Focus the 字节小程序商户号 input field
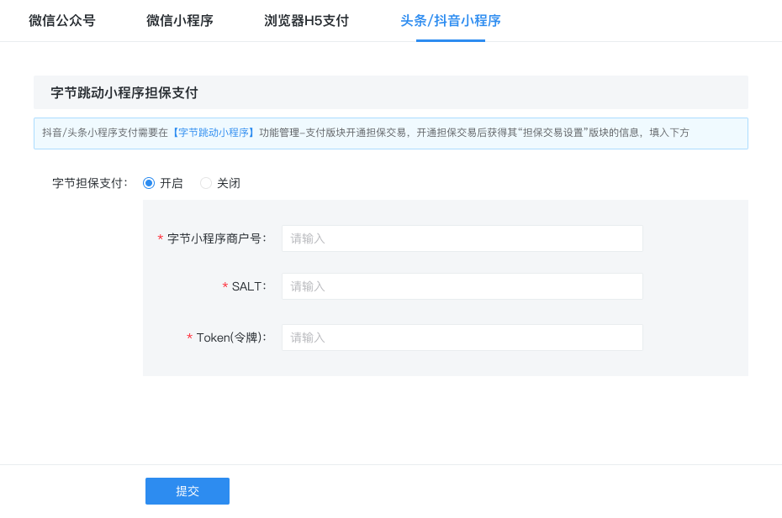782x518 pixels. (x=462, y=238)
